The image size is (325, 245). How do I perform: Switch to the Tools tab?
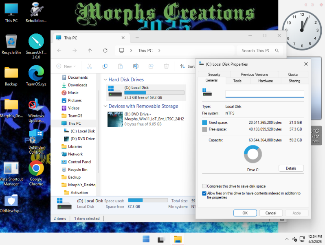click(237, 81)
